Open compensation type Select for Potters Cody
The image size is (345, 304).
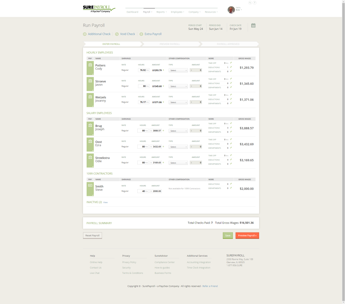[178, 70]
